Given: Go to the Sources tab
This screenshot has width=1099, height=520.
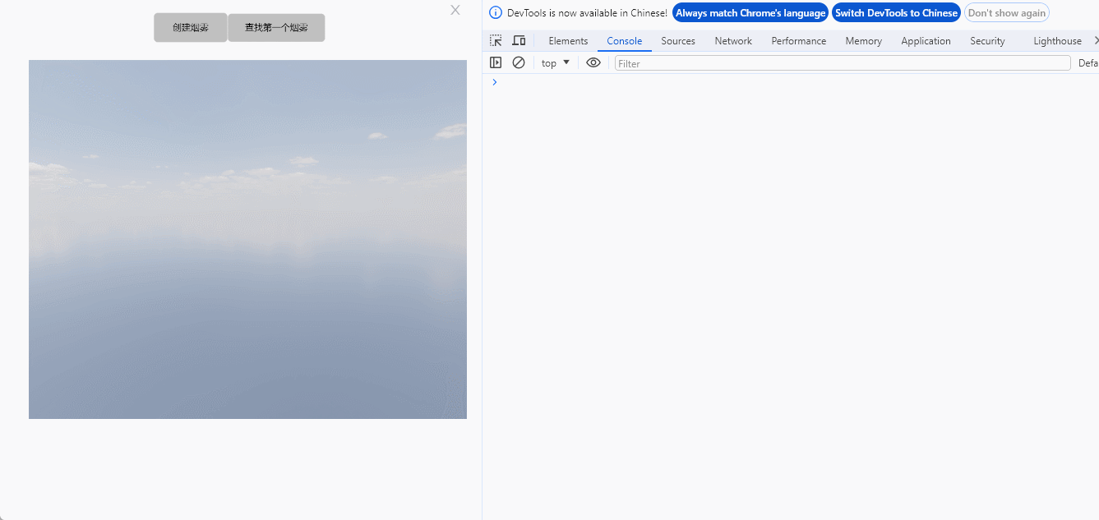Looking at the screenshot, I should coord(677,41).
